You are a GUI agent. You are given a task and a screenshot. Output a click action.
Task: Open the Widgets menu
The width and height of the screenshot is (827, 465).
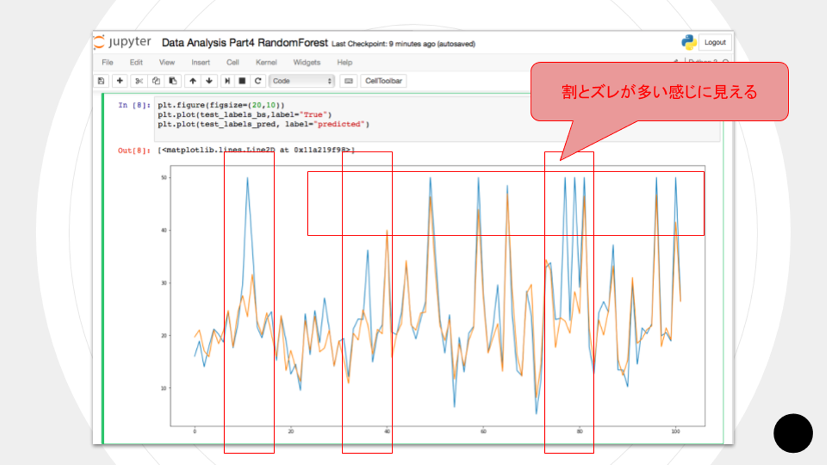307,62
